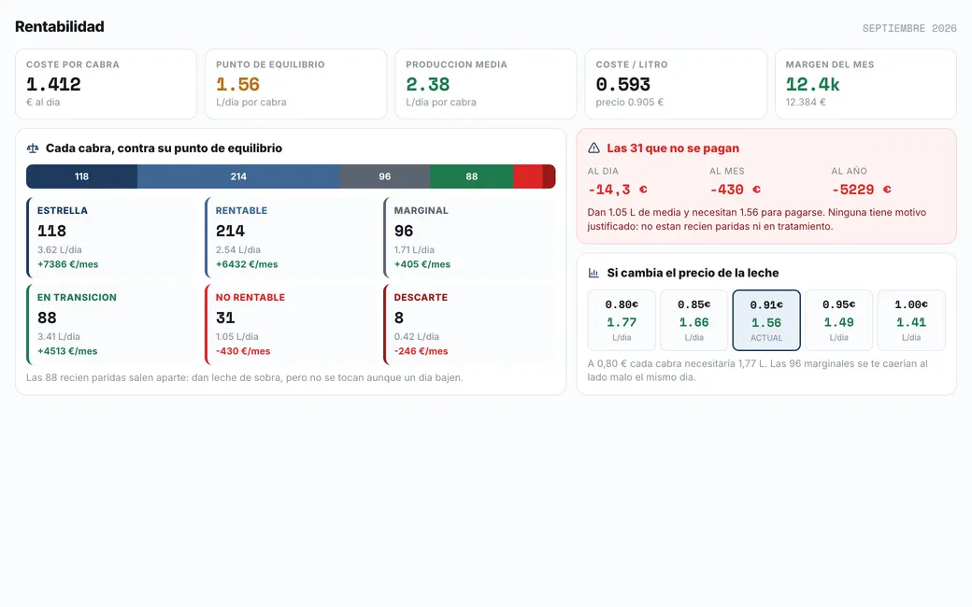
Task: Click the SEPTIEMBRE 2026 date label
Action: (909, 29)
